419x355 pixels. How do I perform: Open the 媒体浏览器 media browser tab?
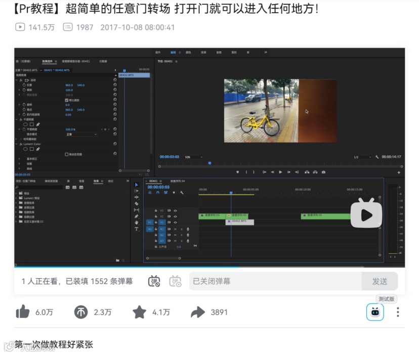coord(51,181)
